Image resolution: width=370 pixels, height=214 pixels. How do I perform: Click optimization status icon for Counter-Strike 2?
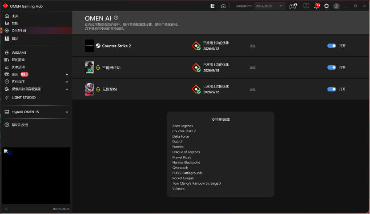point(196,46)
